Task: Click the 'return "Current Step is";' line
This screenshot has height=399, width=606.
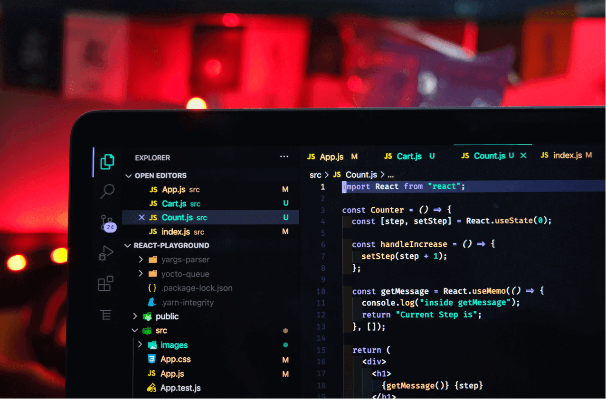Action: (x=422, y=315)
